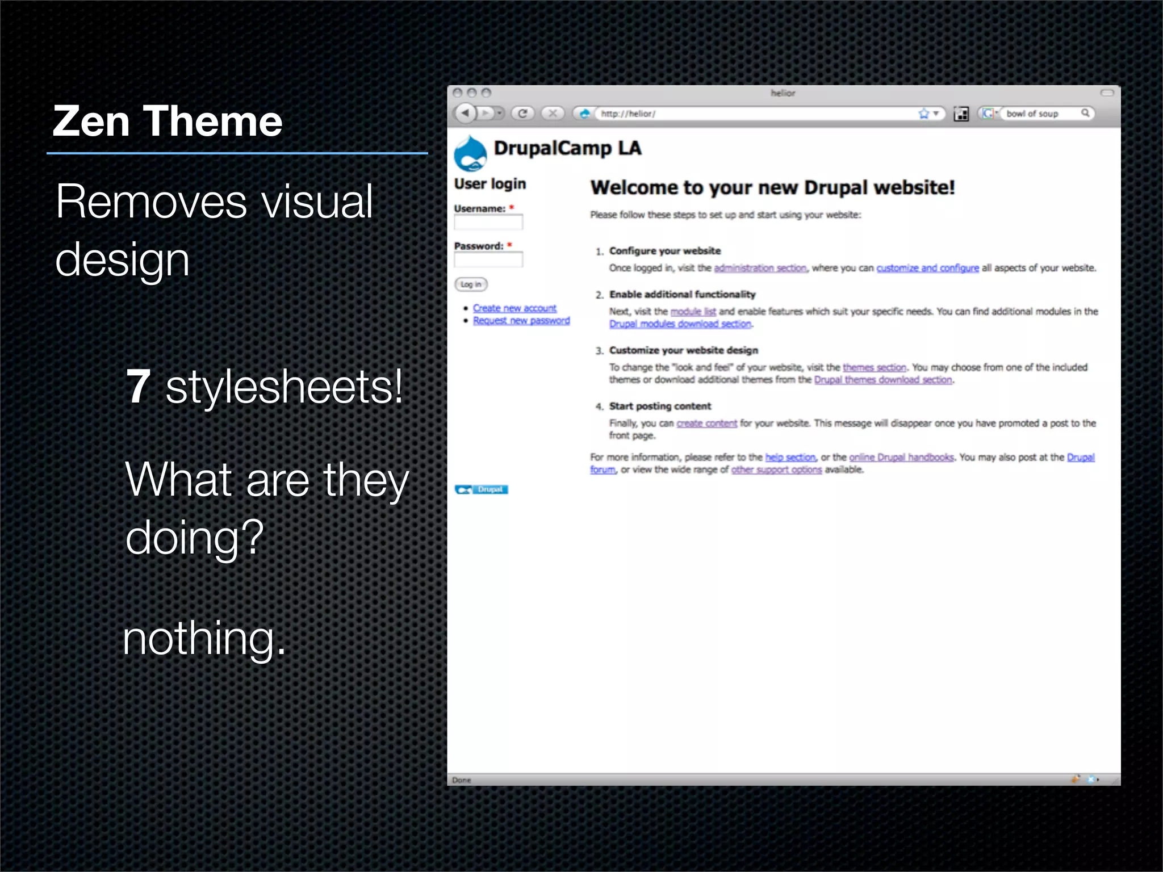The height and width of the screenshot is (872, 1163).
Task: Click the 'Start posting content' step title
Action: pyautogui.click(x=660, y=406)
